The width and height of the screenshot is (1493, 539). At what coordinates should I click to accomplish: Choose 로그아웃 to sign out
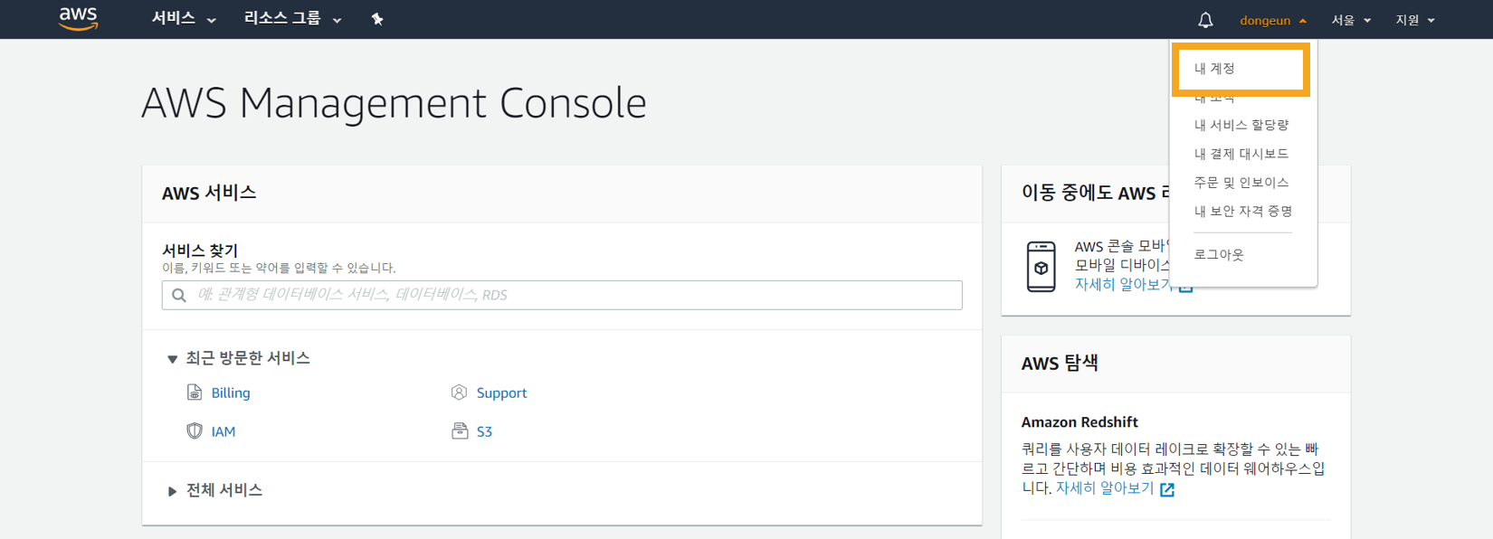(1219, 255)
